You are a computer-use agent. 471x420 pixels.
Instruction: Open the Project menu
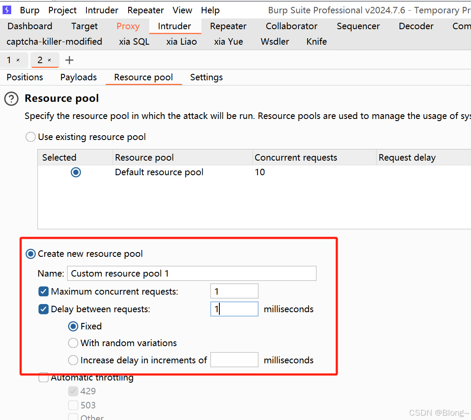click(x=62, y=10)
